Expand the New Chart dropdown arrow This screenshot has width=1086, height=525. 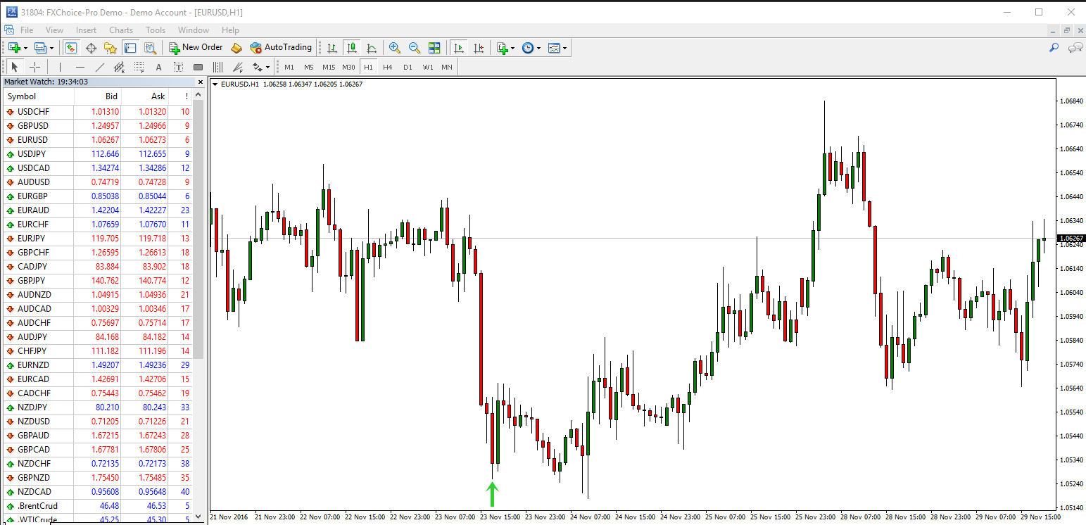click(x=26, y=49)
